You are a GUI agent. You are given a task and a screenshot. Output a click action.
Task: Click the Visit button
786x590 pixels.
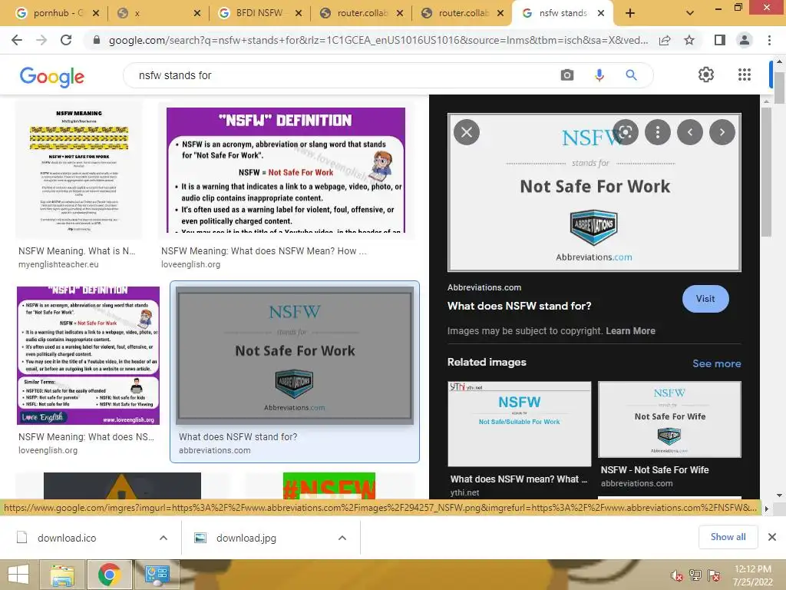click(x=705, y=299)
